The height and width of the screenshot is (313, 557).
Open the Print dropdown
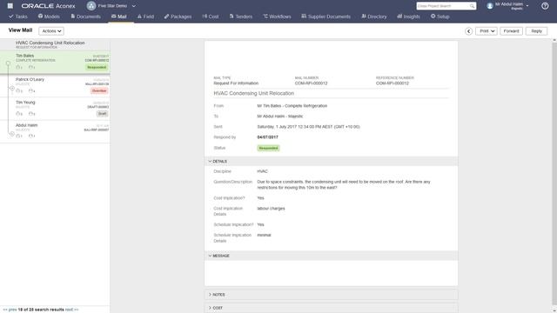(x=487, y=31)
